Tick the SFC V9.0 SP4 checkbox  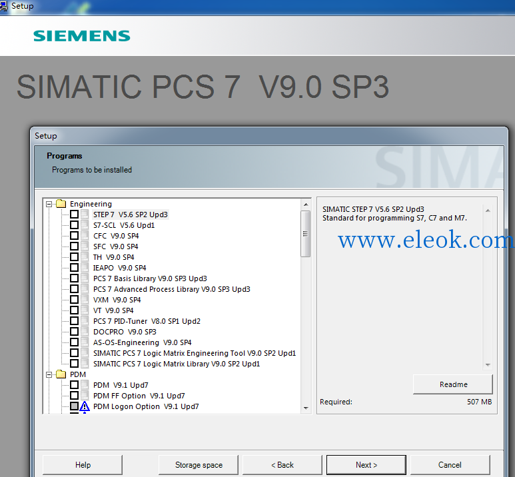coord(74,246)
